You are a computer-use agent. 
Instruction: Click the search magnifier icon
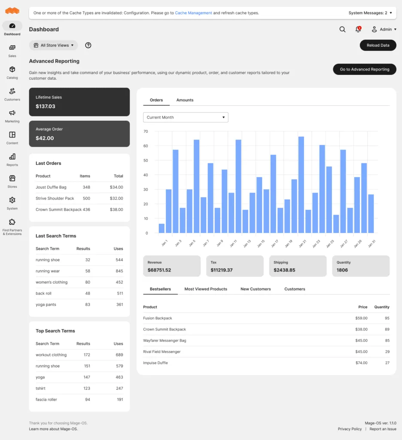(x=342, y=29)
